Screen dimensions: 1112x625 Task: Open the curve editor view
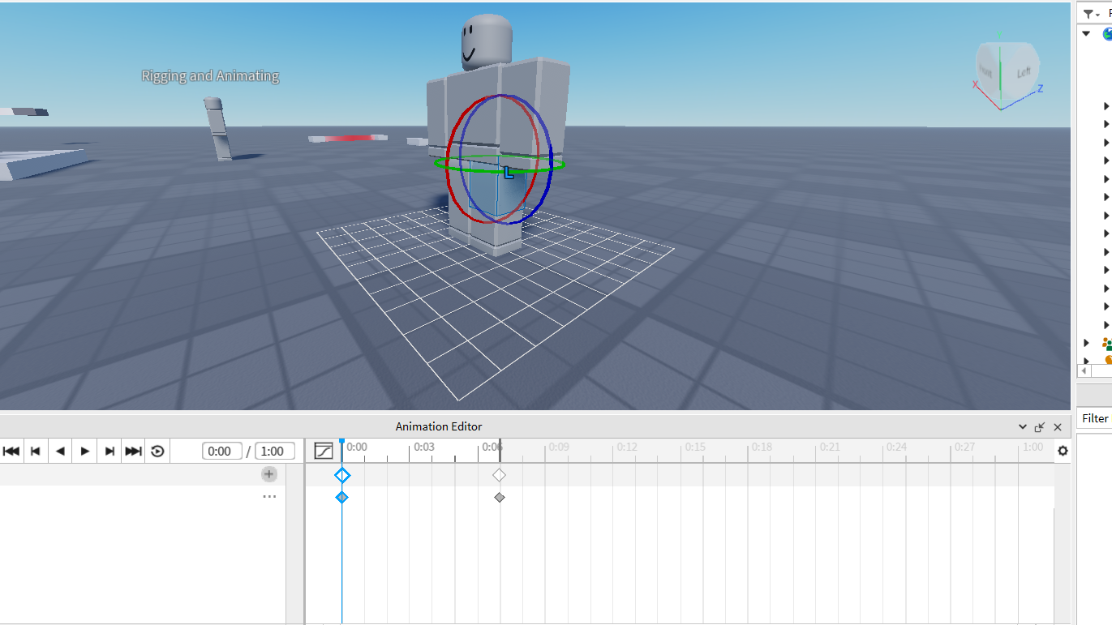pos(324,451)
